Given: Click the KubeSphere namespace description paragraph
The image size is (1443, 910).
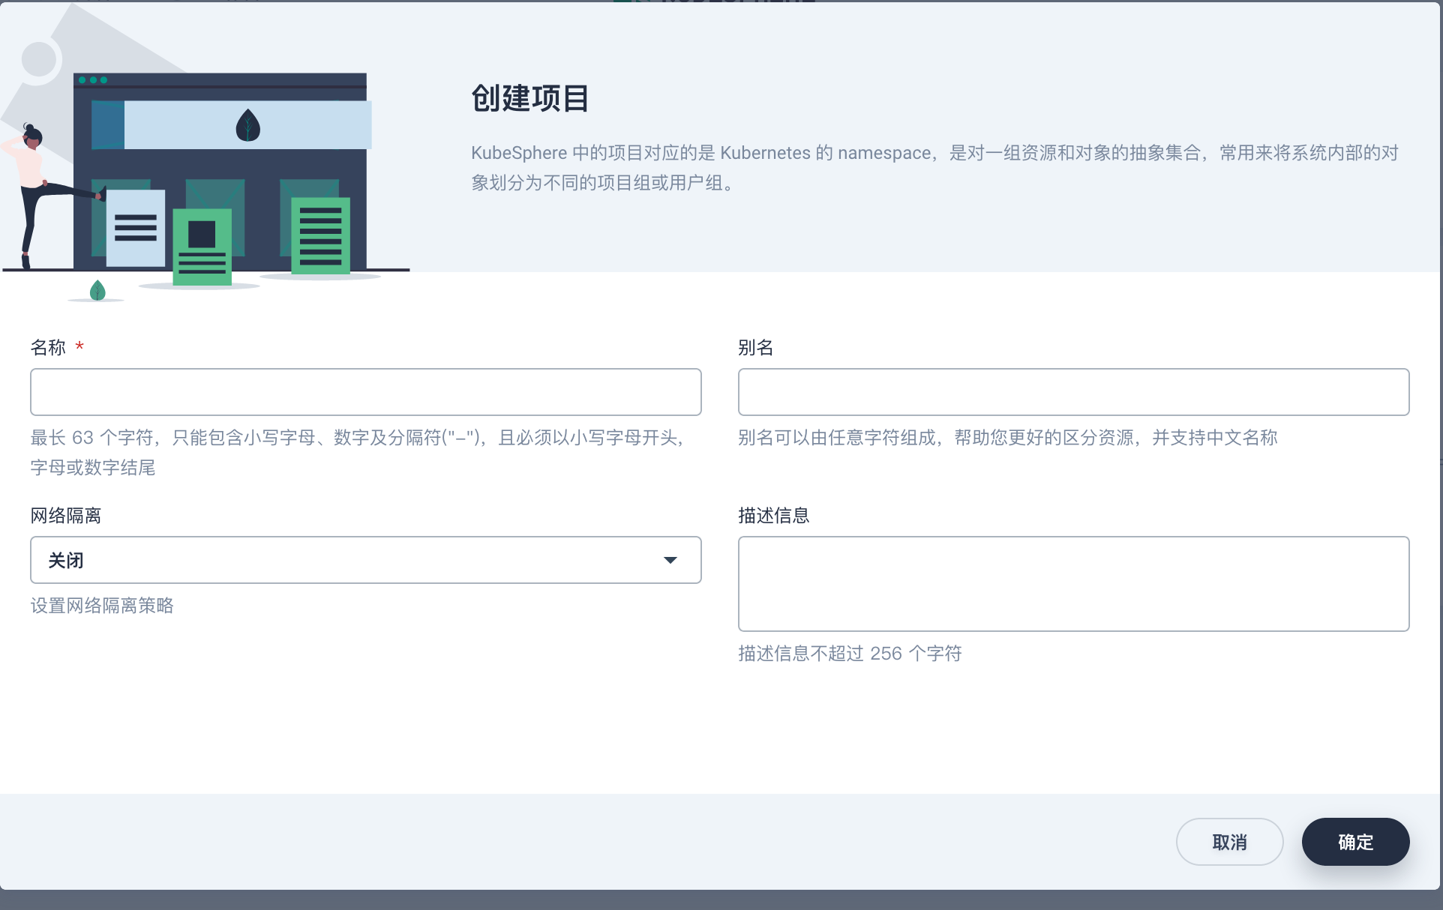Looking at the screenshot, I should (932, 168).
